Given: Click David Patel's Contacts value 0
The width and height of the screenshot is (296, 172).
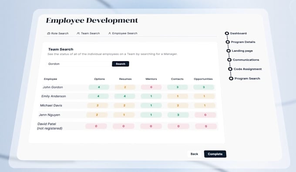Looking at the screenshot, I should pos(178,126).
